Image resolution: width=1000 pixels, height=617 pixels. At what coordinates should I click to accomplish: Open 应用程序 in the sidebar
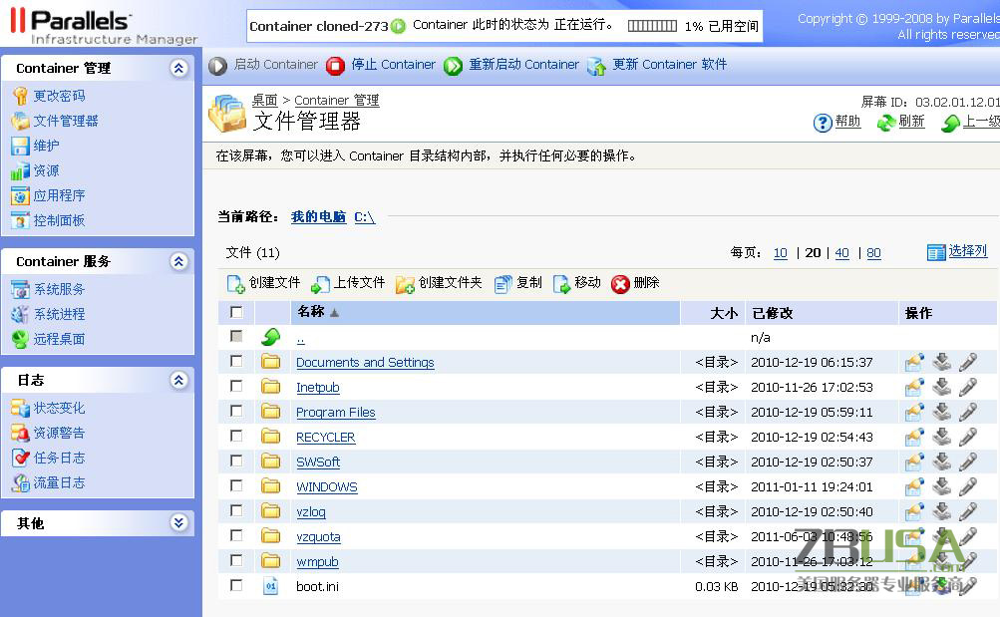tap(59, 195)
